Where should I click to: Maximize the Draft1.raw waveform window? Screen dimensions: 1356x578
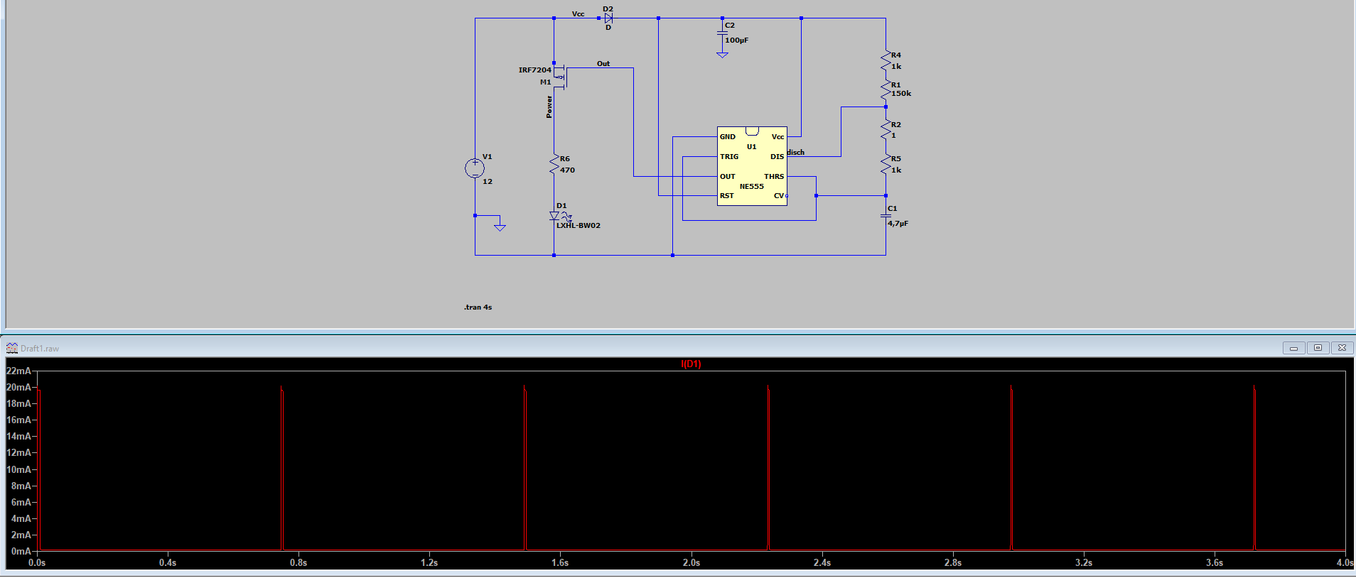pos(1318,348)
